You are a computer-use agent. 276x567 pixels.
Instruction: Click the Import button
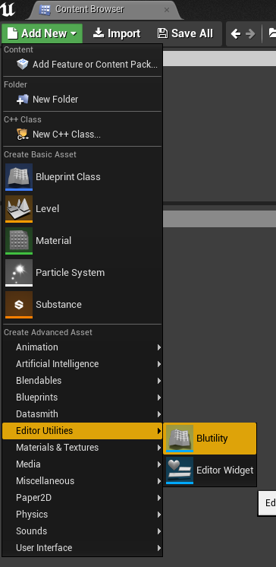pyautogui.click(x=117, y=33)
